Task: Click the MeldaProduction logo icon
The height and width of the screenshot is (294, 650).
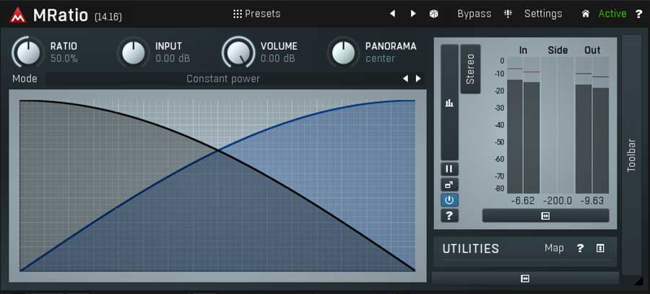Action: click(17, 15)
